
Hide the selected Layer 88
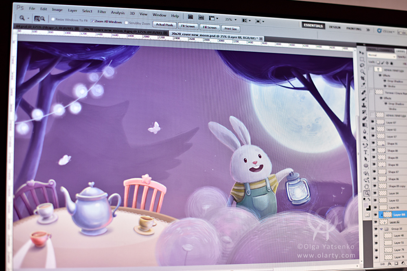coord(375,215)
